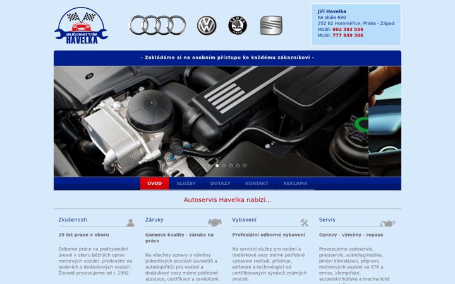Image resolution: width=455 pixels, height=284 pixels.
Task: Click the text 25 let praxe v oboru
Action: point(83,235)
